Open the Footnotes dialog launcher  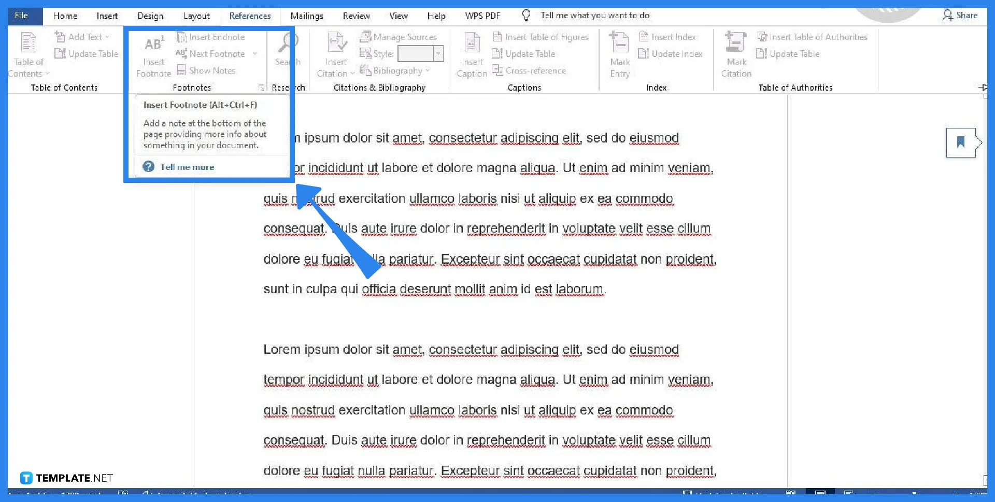coord(262,88)
